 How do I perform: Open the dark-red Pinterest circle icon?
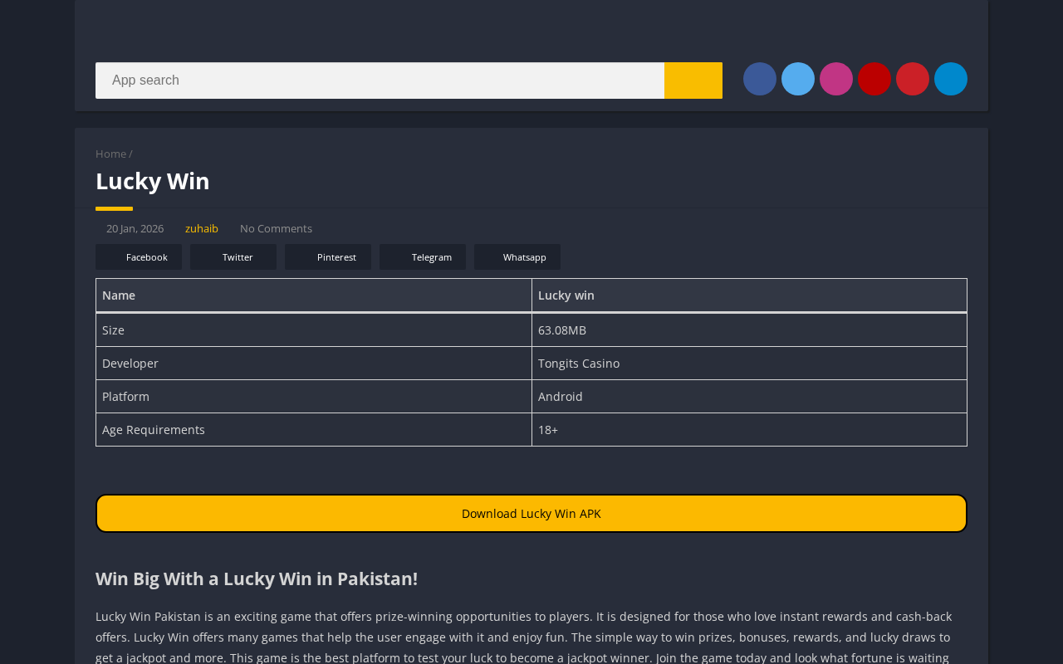[874, 79]
